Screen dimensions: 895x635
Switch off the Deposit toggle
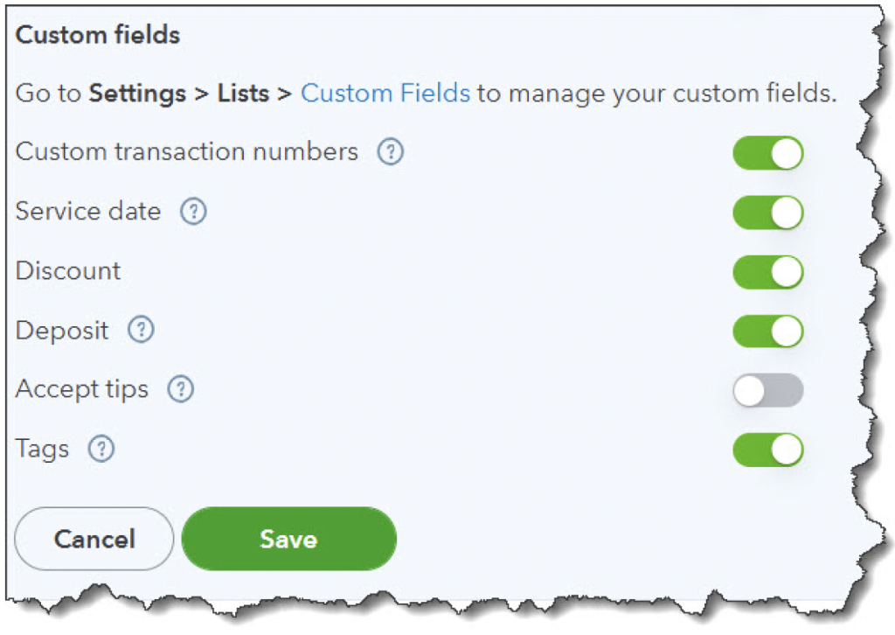click(x=767, y=331)
